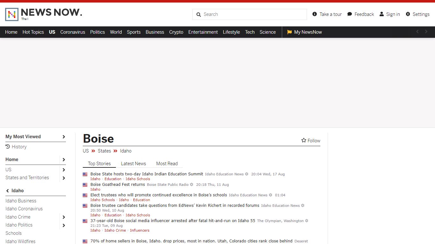This screenshot has height=244, width=435.
Task: Expand the Home sidebar section arrow
Action: click(64, 160)
